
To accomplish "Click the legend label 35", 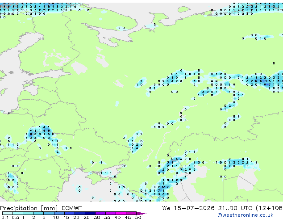I will pos(107,217).
